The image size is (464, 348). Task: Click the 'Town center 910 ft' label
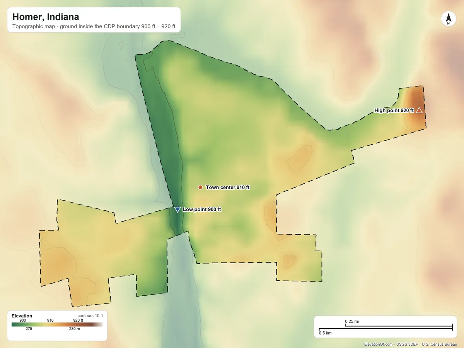pyautogui.click(x=228, y=188)
